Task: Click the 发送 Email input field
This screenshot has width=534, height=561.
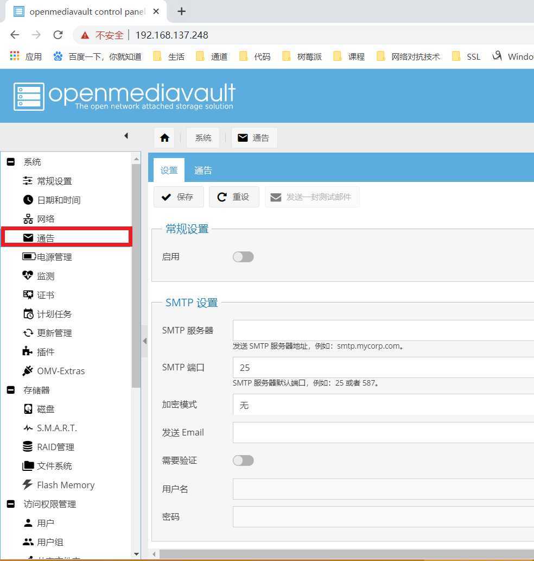Action: point(383,432)
